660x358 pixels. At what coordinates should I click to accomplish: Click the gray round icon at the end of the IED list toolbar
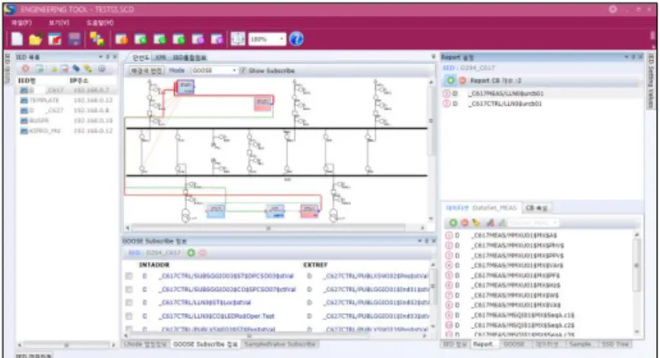pos(101,69)
